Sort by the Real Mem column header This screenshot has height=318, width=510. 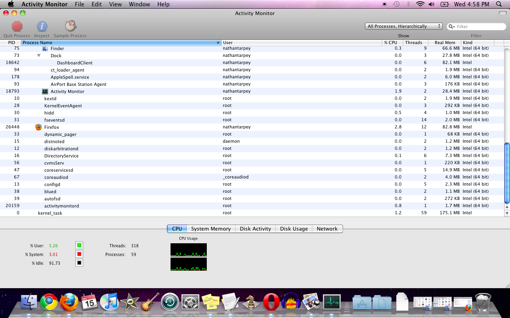point(445,43)
